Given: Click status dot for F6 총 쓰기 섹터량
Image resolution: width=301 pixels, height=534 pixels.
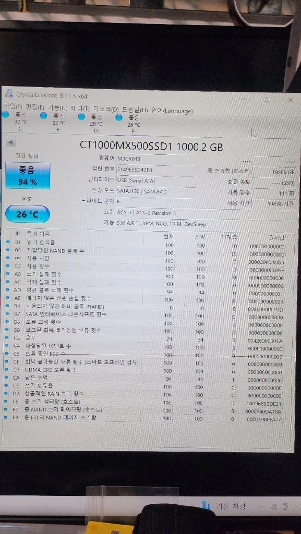Looking at the screenshot, I should click(x=7, y=401).
